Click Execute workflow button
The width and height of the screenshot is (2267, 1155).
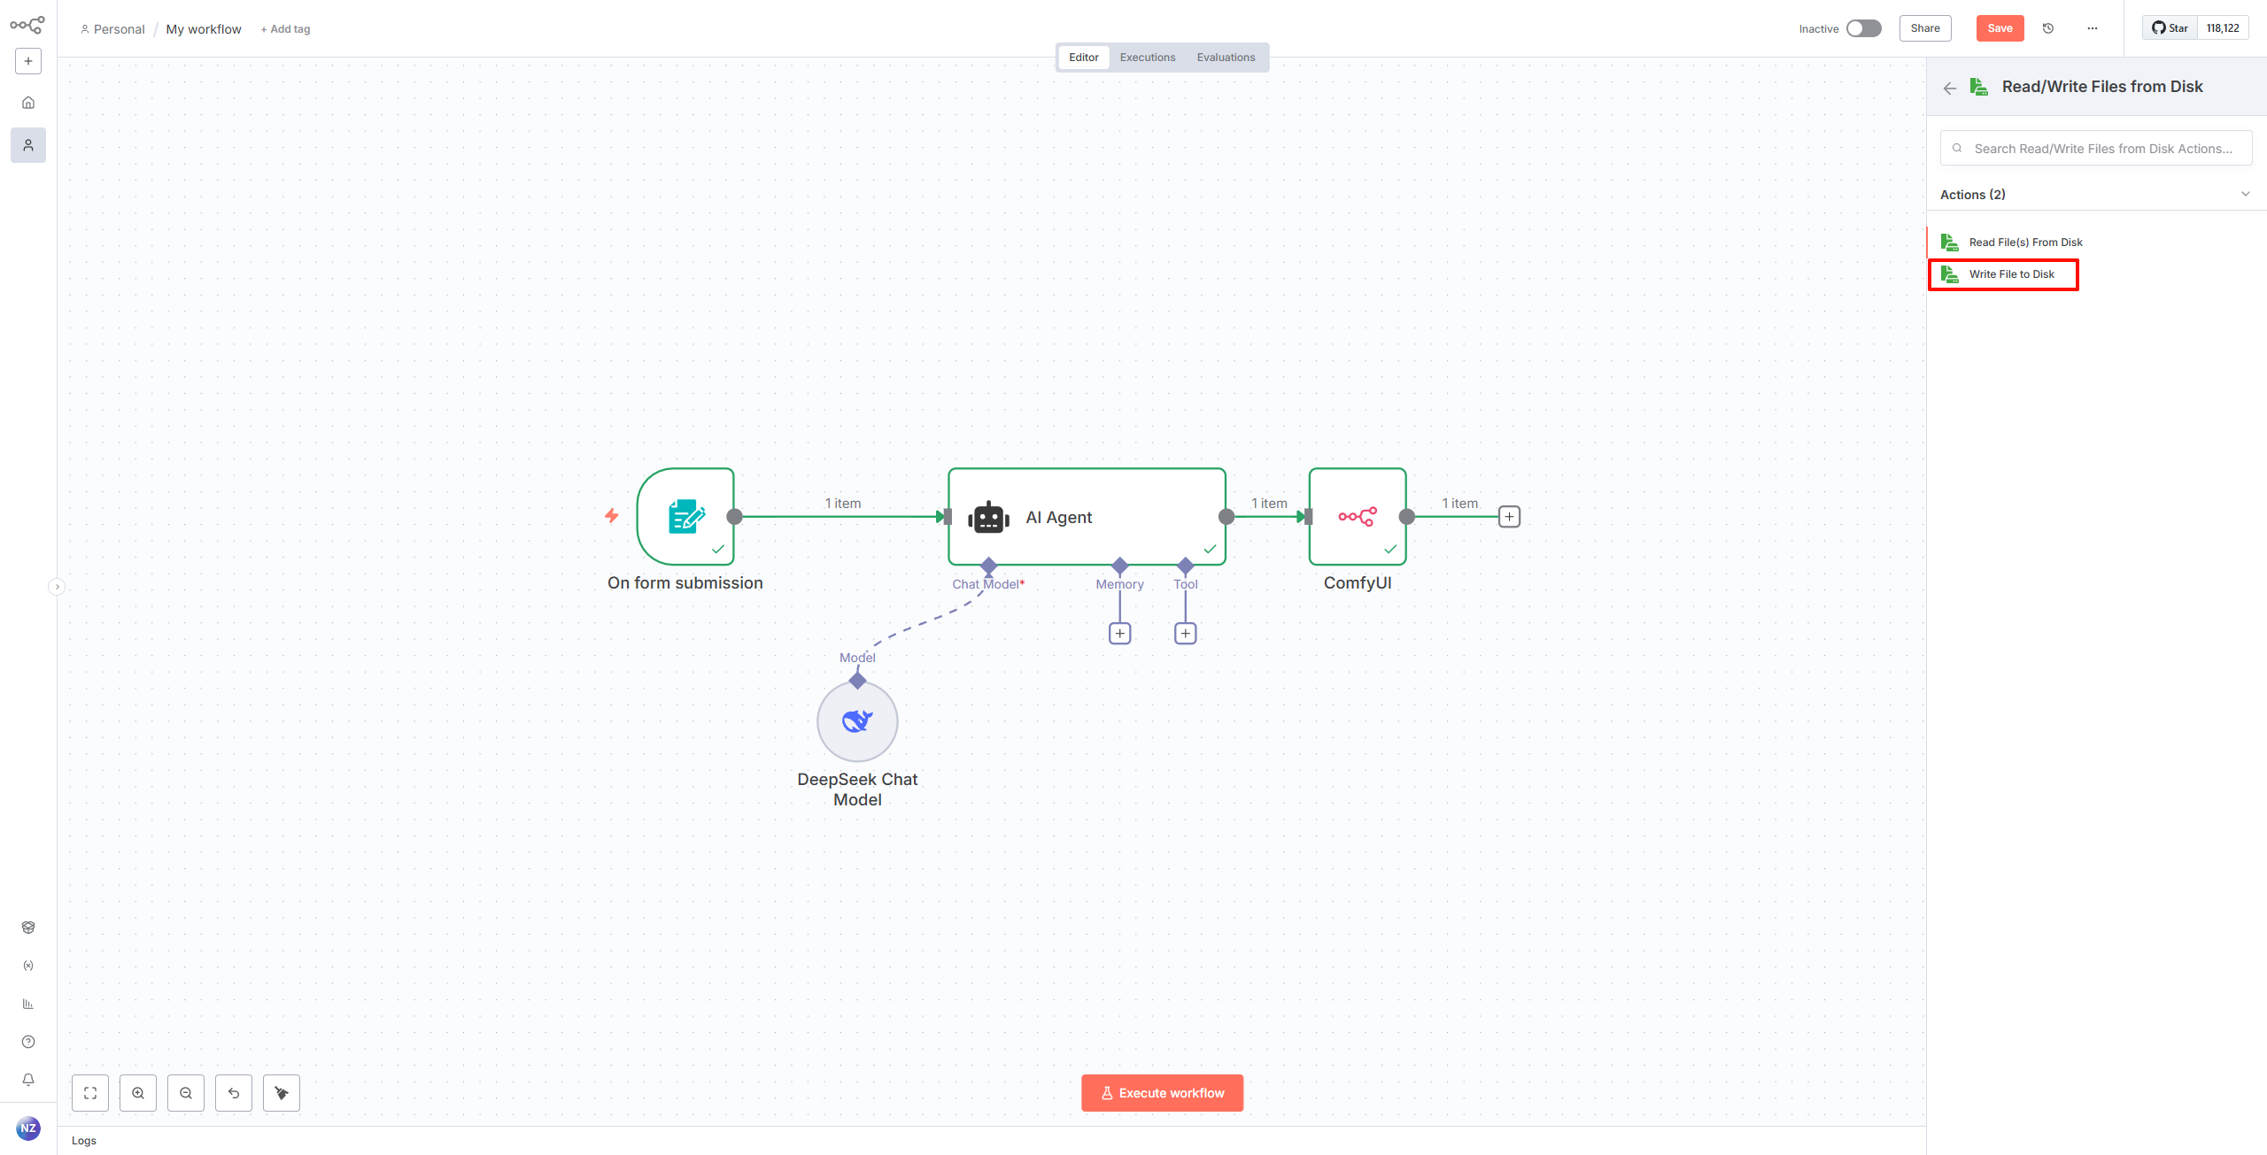(x=1162, y=1093)
